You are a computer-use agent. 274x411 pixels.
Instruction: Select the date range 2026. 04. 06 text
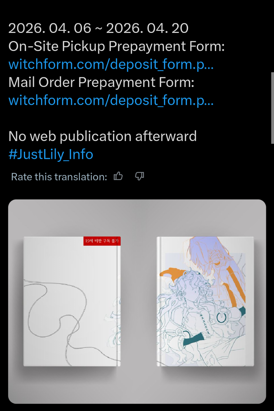tap(50, 28)
